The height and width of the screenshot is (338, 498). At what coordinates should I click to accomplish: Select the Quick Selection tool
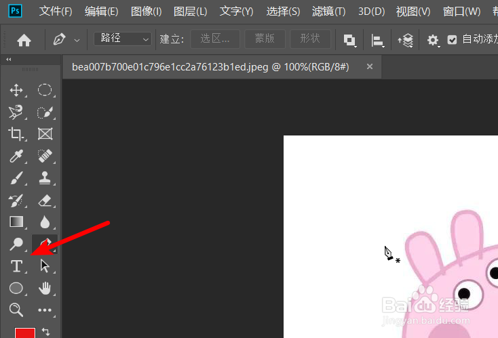click(45, 112)
